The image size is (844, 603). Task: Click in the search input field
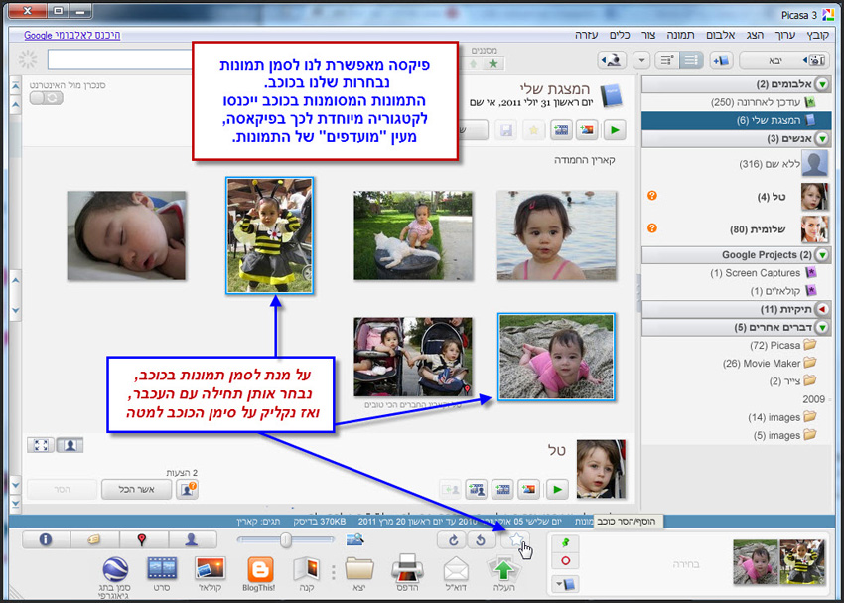(x=119, y=60)
